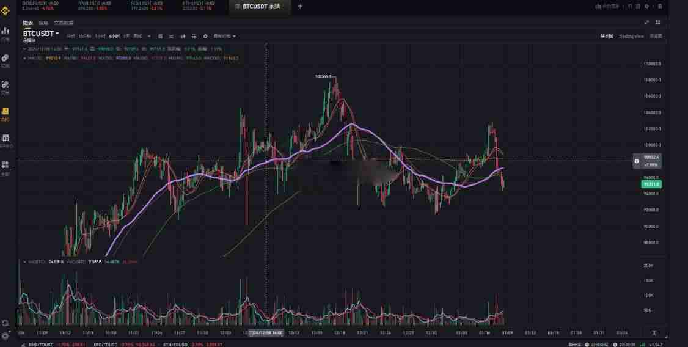Click the refresh icon at sidebar bottom

coord(5,323)
